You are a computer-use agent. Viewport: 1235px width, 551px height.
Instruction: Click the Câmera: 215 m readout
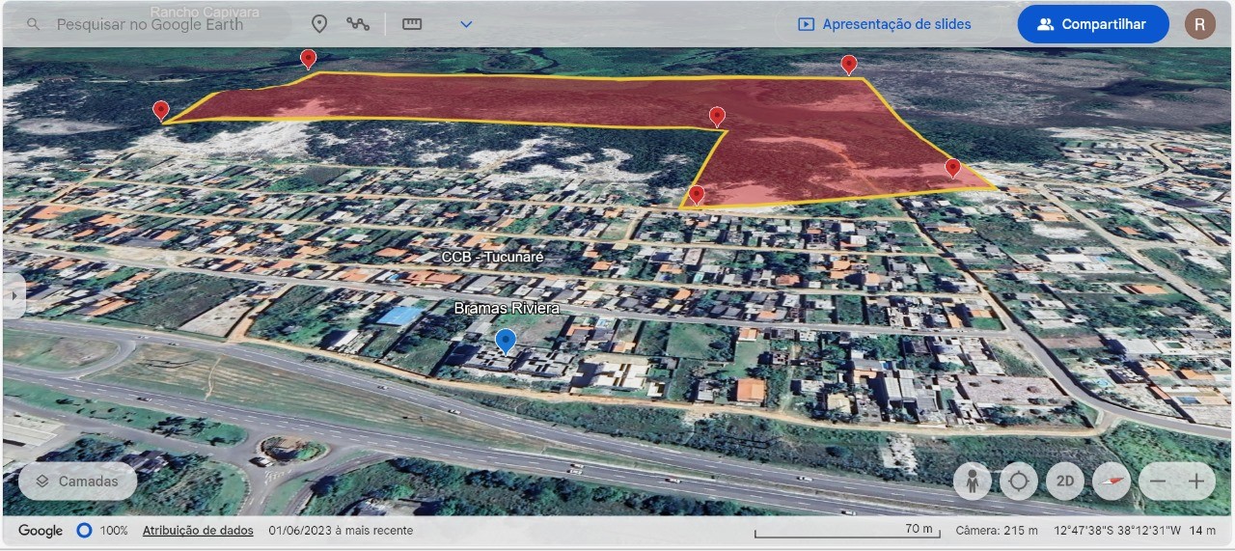tap(997, 531)
